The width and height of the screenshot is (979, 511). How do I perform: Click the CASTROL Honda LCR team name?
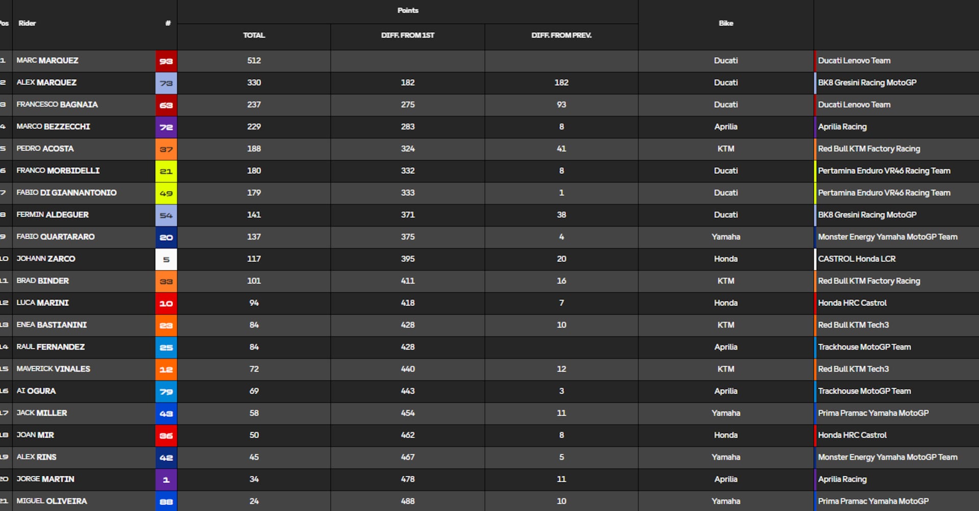857,259
